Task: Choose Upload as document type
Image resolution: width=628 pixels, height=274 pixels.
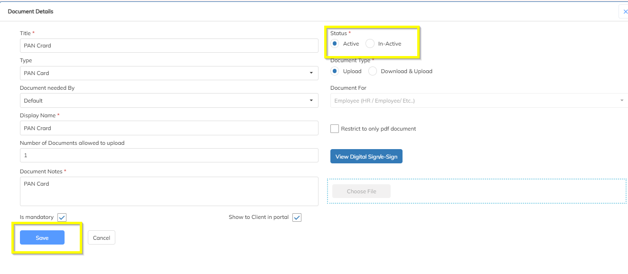Action: point(335,71)
